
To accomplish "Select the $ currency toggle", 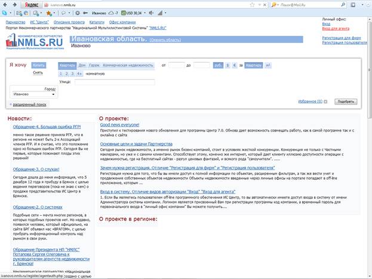I will coord(227,65).
